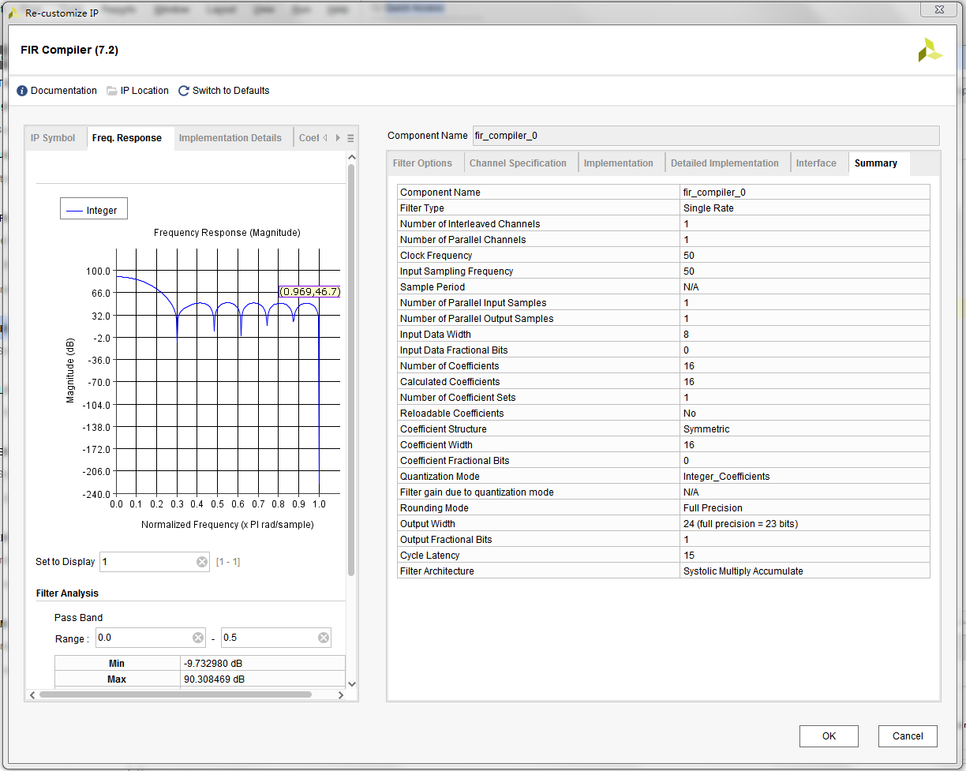Screen dimensions: 966x771
Task: Switch to the Filter Options tab
Action: point(423,163)
